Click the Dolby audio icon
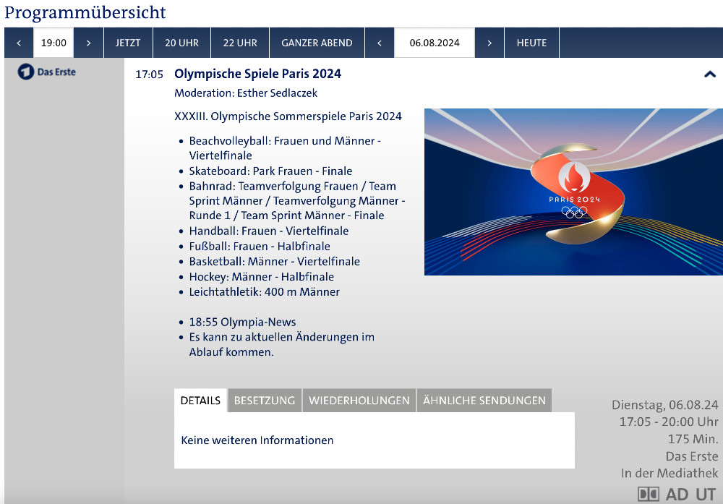The height and width of the screenshot is (504, 723). point(648,495)
